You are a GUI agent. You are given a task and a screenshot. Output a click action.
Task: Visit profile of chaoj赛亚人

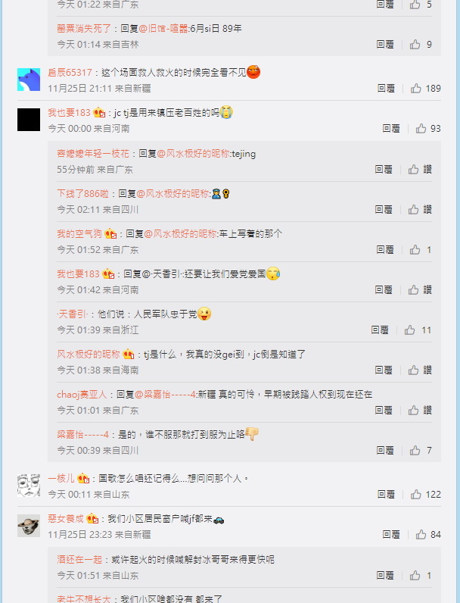(82, 394)
